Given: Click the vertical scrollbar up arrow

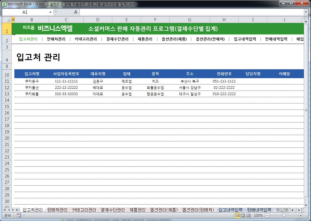Looking at the screenshot, I should click(x=306, y=21).
